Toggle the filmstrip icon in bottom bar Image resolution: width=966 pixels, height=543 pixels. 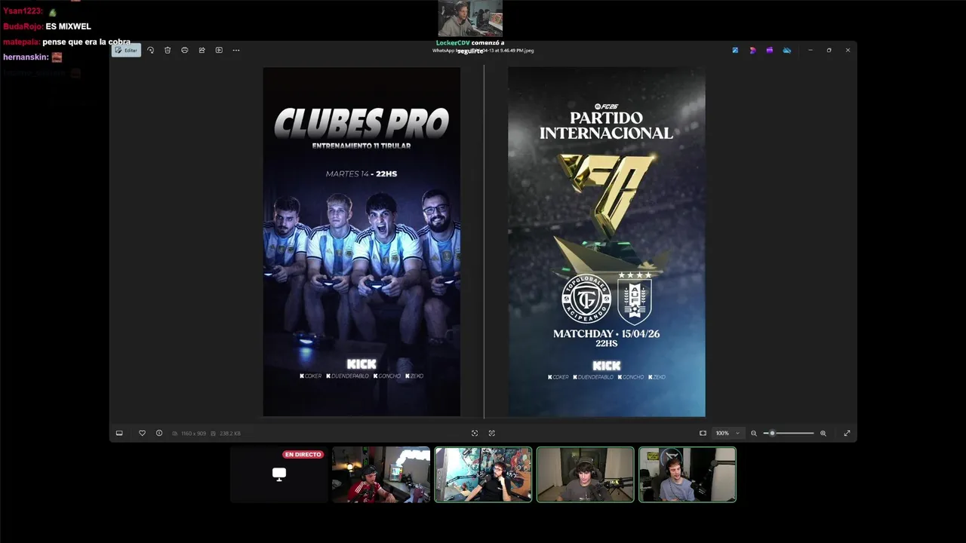click(119, 433)
